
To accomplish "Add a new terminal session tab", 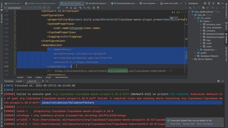I will [x=43, y=81].
